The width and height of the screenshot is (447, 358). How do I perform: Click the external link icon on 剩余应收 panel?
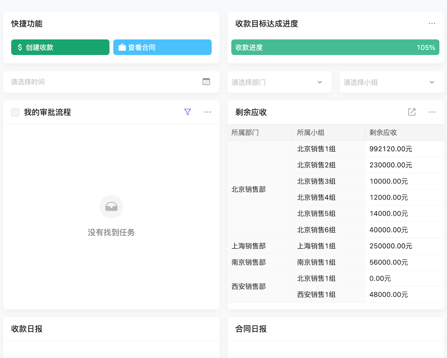pyautogui.click(x=412, y=112)
